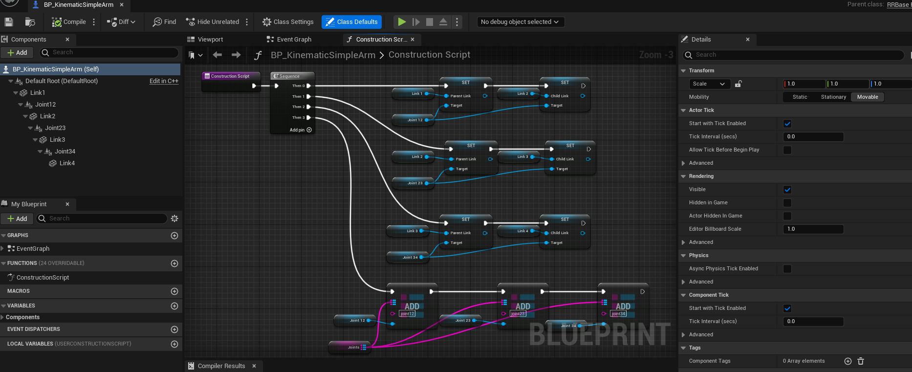Open the Edit in C++ link

click(164, 81)
